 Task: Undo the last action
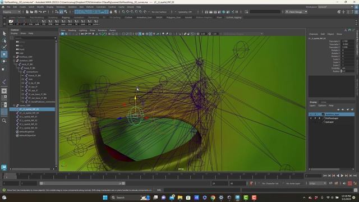(40, 12)
